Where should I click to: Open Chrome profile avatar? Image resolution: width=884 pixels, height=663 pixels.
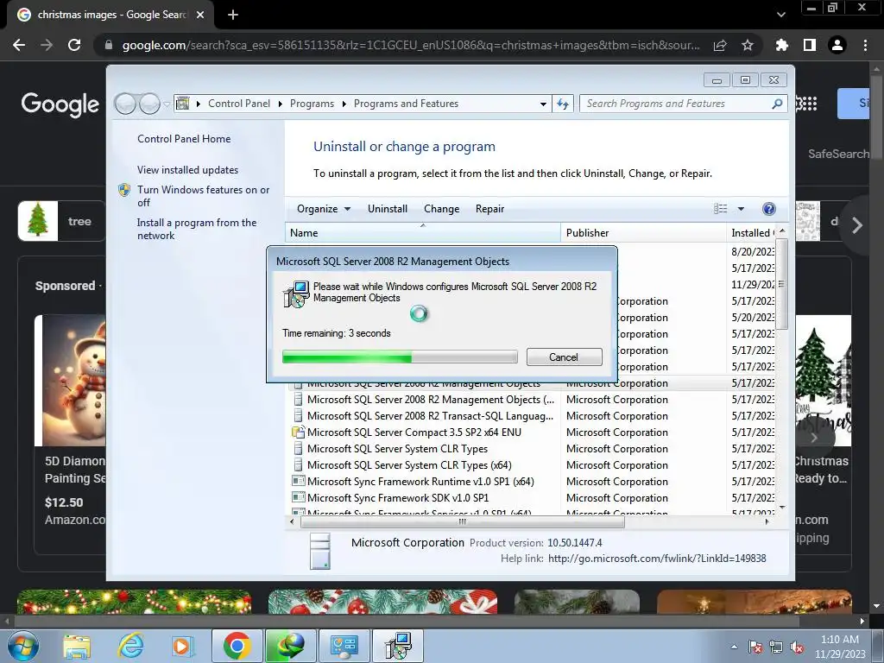click(837, 45)
